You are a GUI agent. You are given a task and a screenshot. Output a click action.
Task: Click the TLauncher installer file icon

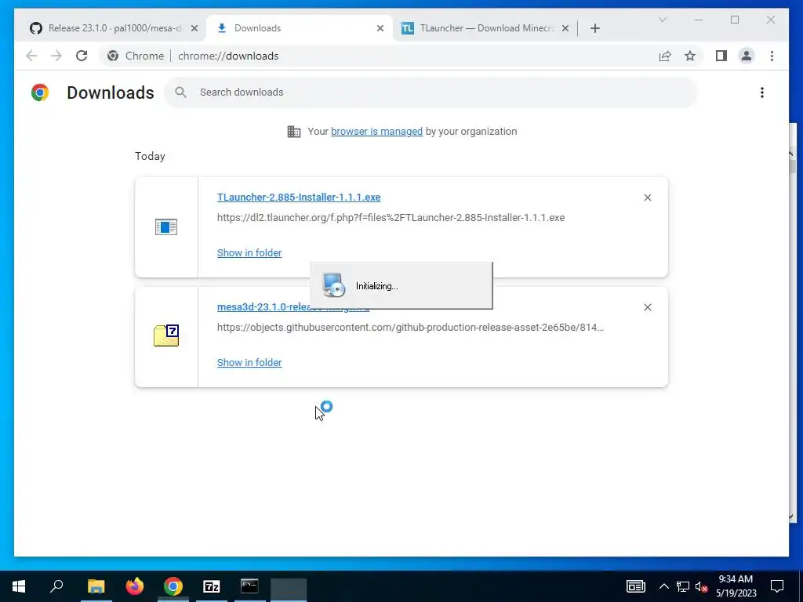click(166, 227)
